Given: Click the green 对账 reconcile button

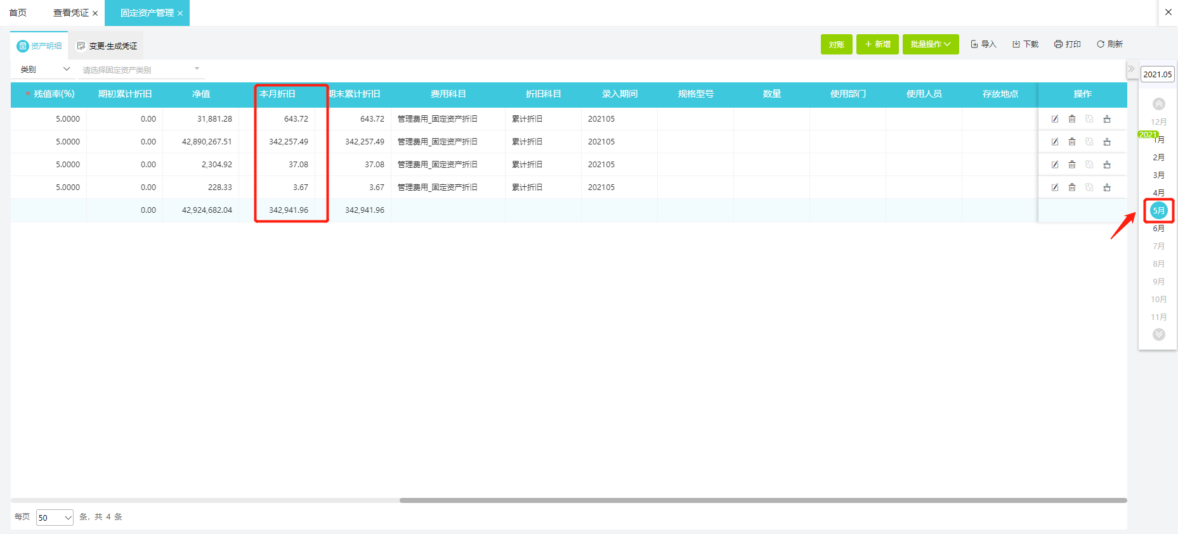Looking at the screenshot, I should (837, 44).
